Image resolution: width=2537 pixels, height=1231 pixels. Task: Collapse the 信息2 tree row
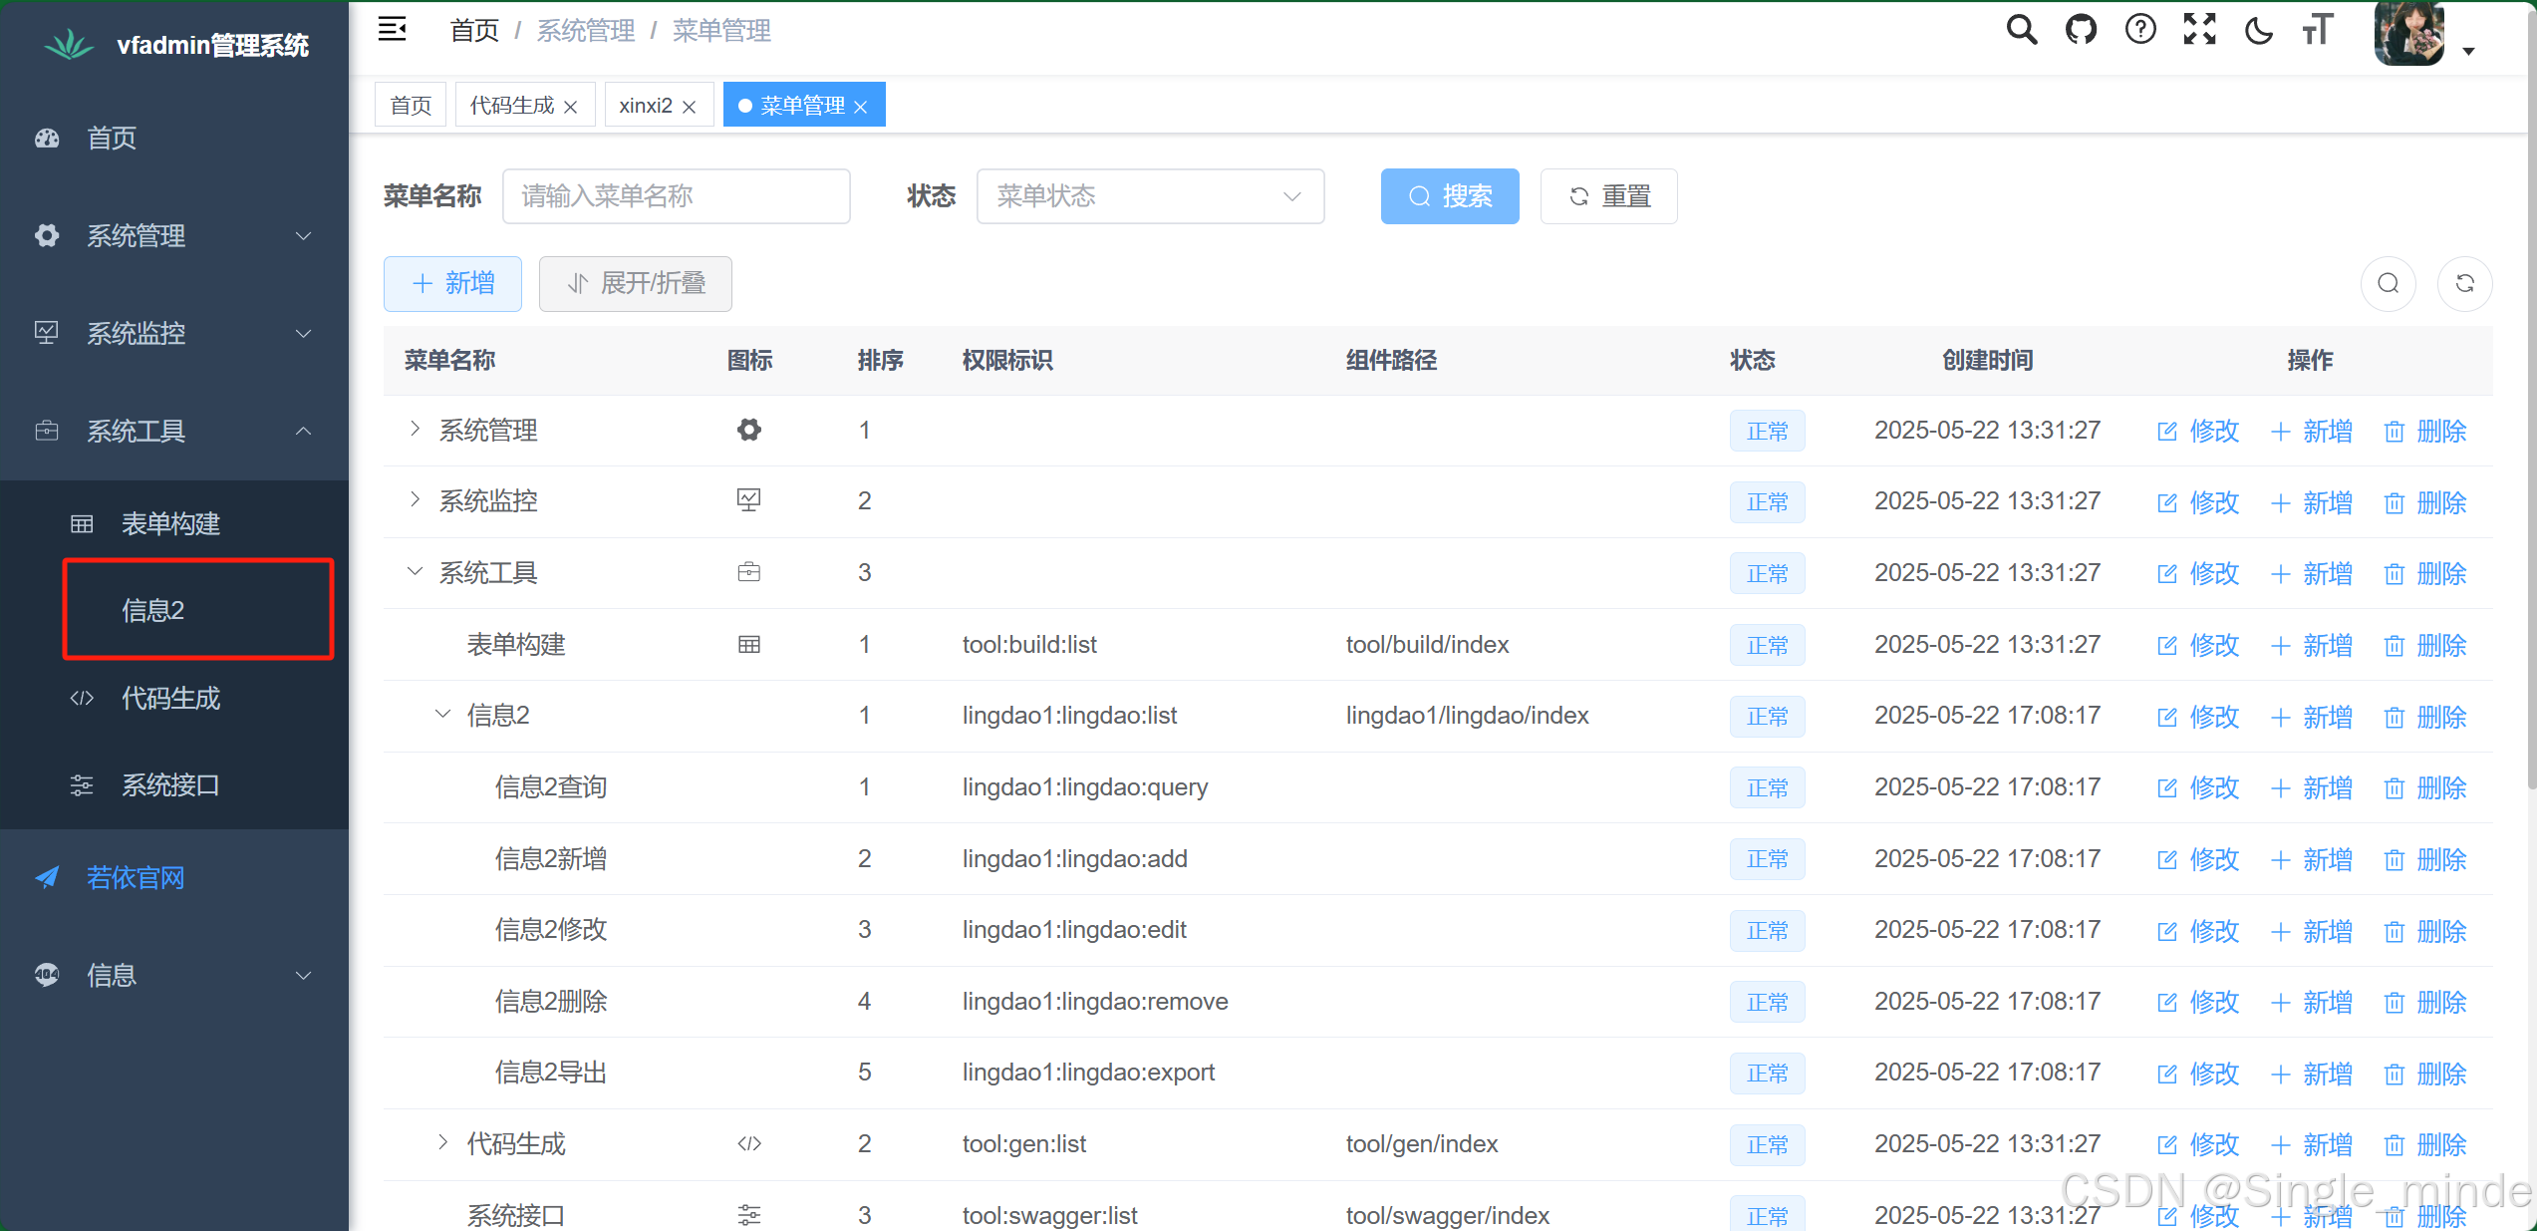442,715
